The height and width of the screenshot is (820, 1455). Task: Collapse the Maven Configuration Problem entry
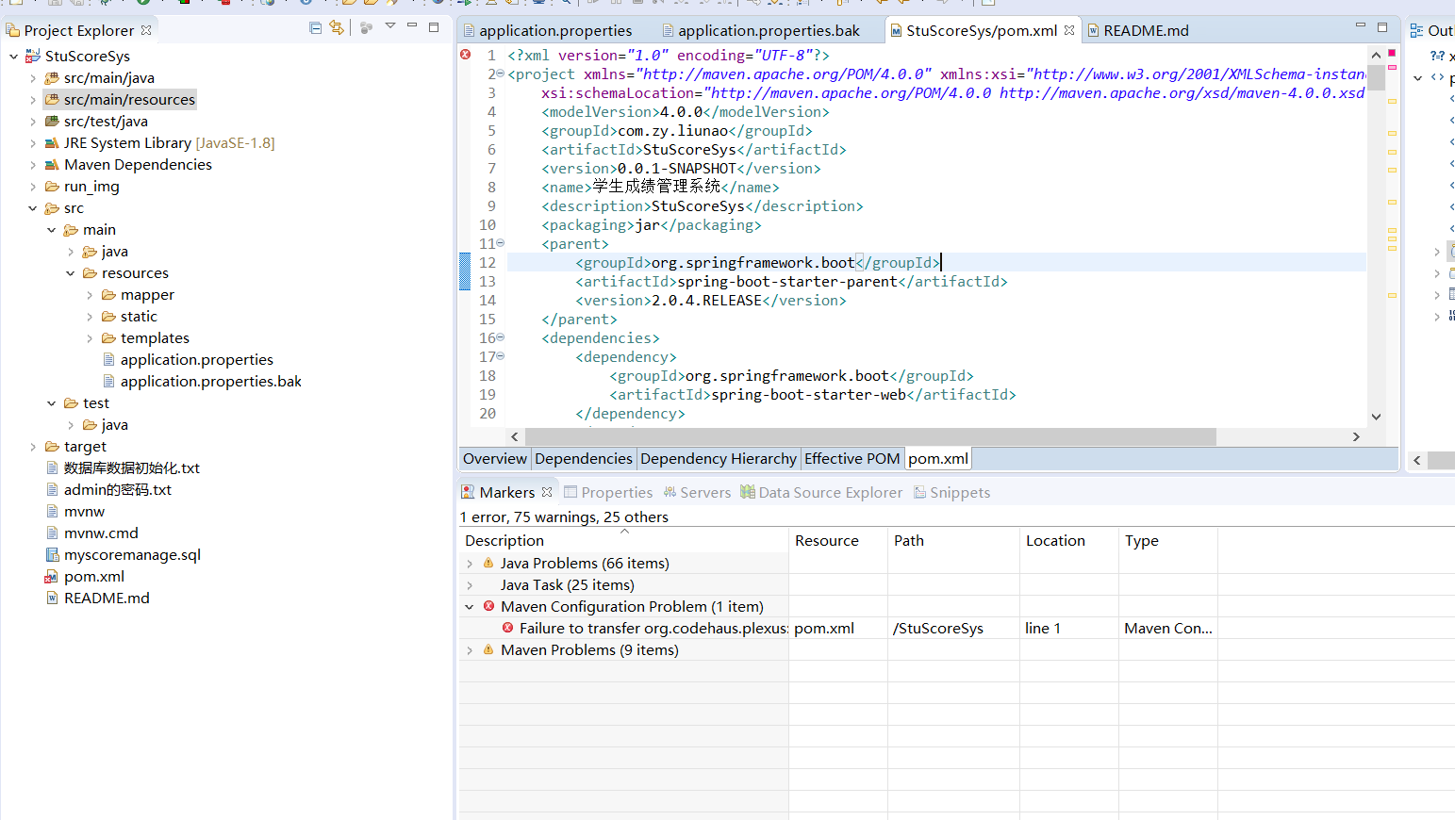[469, 606]
